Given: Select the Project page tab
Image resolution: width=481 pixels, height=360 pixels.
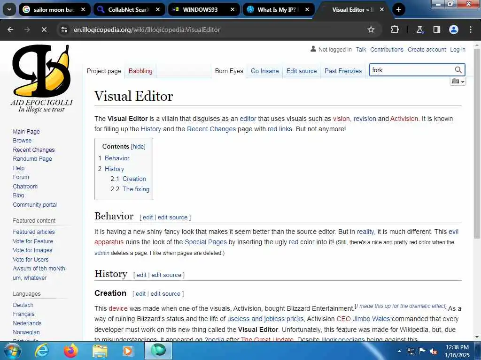Looking at the screenshot, I should pos(104,71).
